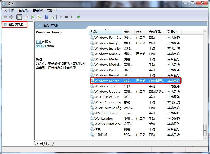Maximize the 服务 window
Image resolution: width=210 pixels, height=154 pixels.
(192, 3)
